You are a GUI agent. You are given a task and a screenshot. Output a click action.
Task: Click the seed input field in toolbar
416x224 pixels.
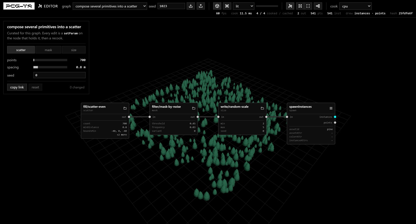coord(171,6)
